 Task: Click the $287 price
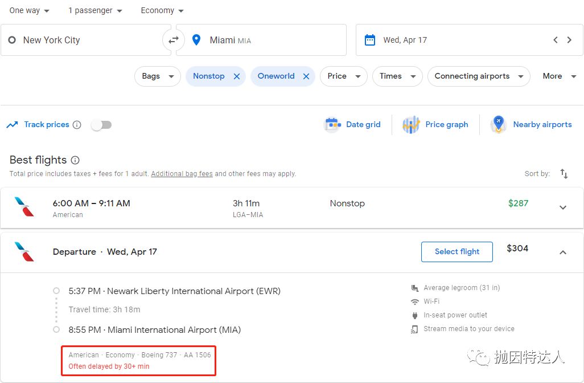point(518,203)
